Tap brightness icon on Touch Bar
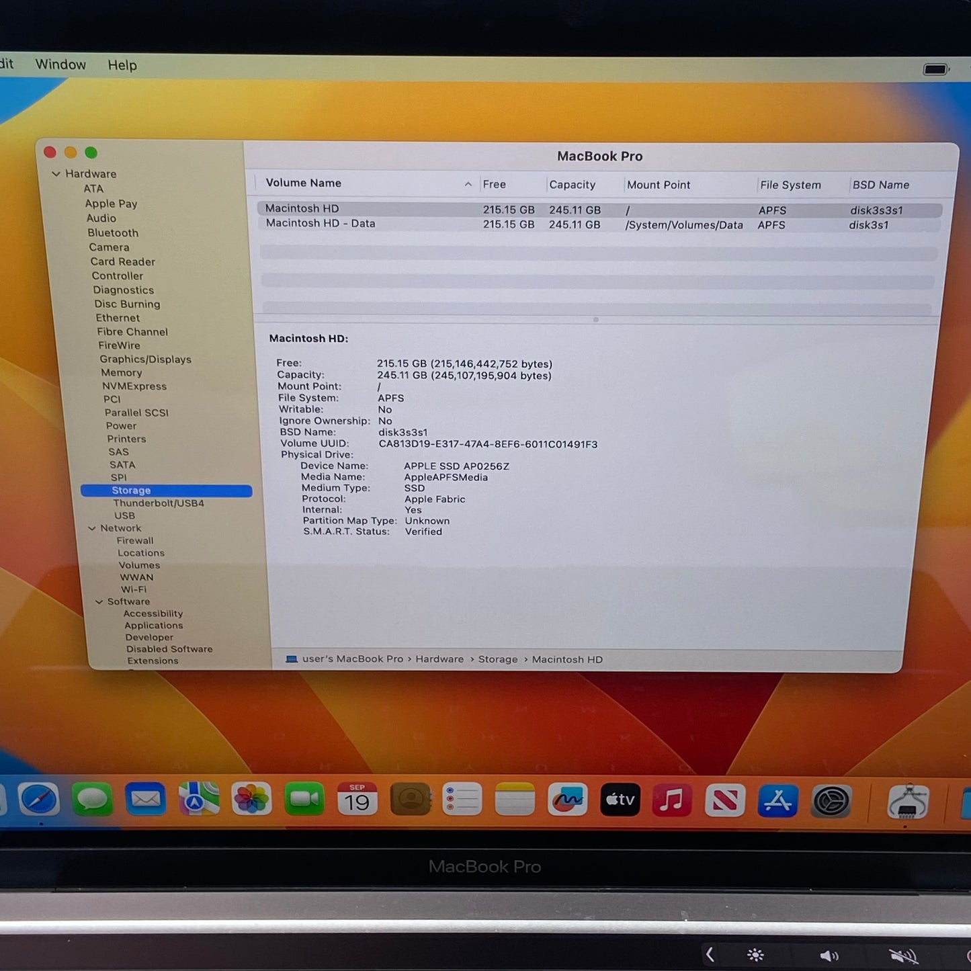Screen dimensions: 971x971 click(755, 955)
